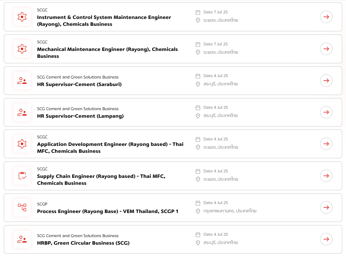Click arrow button for Instrument & Control System Maintenance Engineer
346x256 pixels.
(x=326, y=17)
